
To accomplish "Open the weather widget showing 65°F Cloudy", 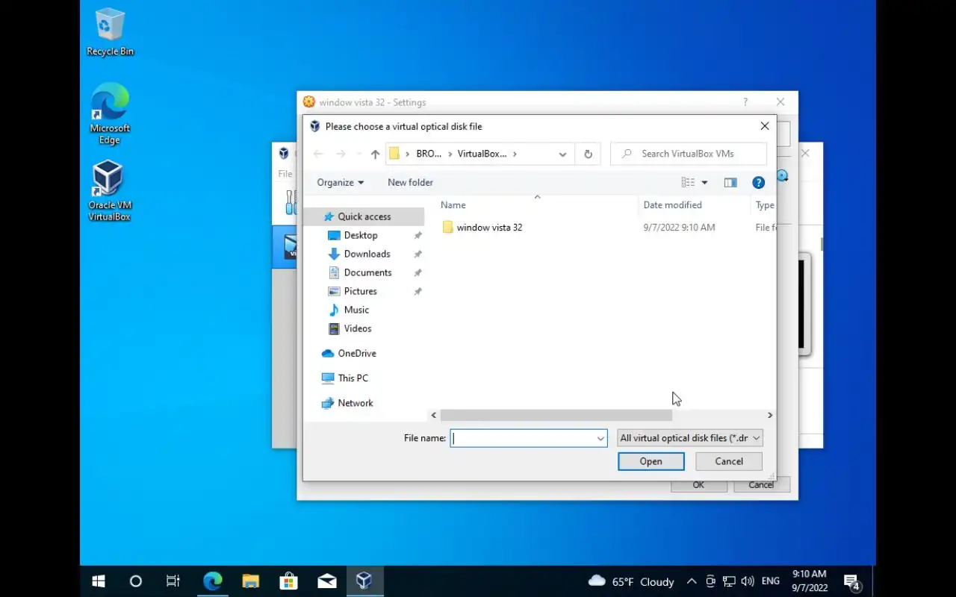I will pyautogui.click(x=631, y=581).
